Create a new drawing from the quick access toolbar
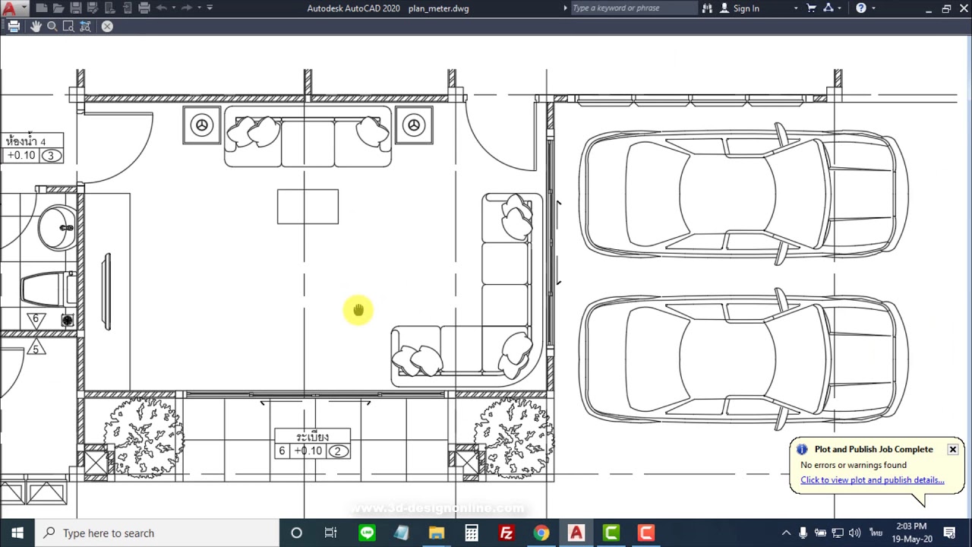Image resolution: width=972 pixels, height=547 pixels. 42,8
